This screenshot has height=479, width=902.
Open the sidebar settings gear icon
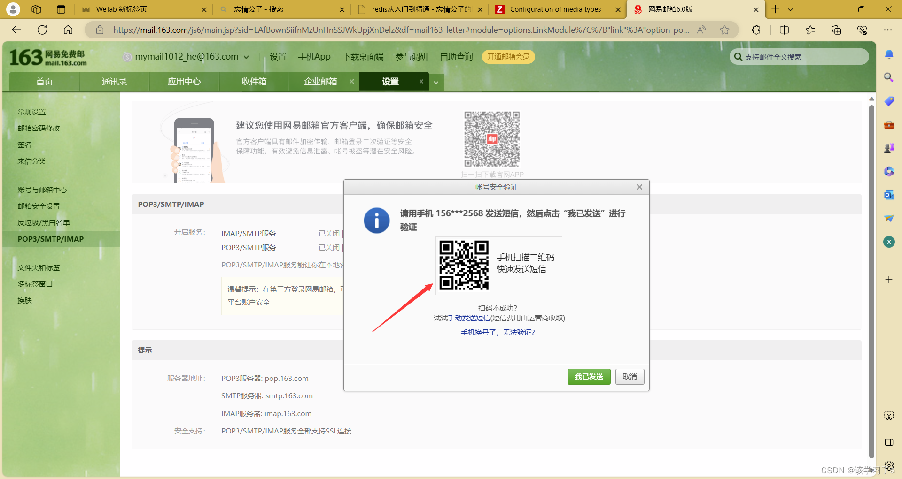click(x=889, y=466)
